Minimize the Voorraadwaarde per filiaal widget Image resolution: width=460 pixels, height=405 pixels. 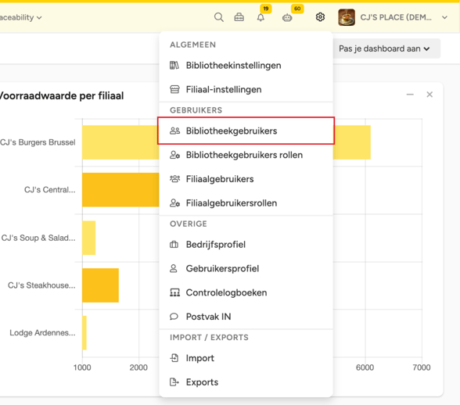coord(410,95)
